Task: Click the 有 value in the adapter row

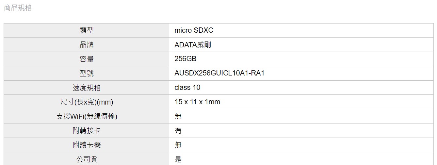Action: click(178, 131)
